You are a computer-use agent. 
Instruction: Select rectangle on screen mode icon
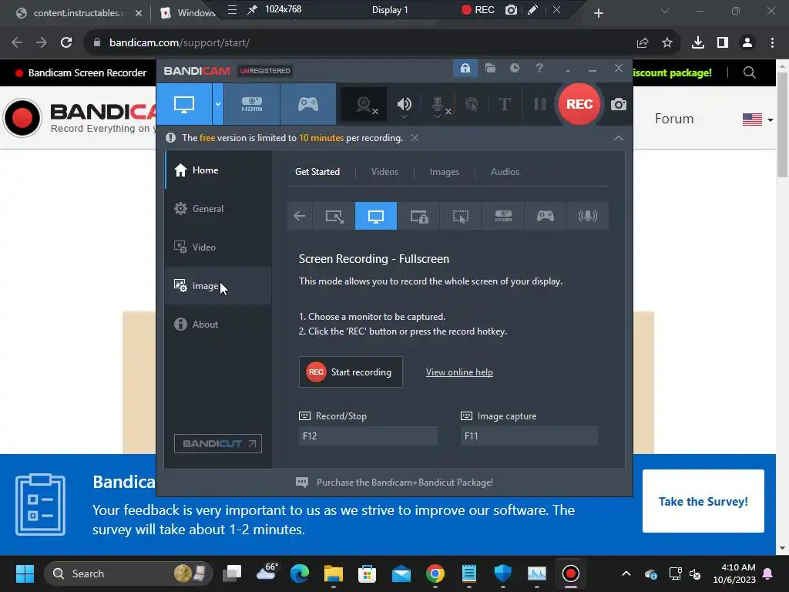click(334, 216)
